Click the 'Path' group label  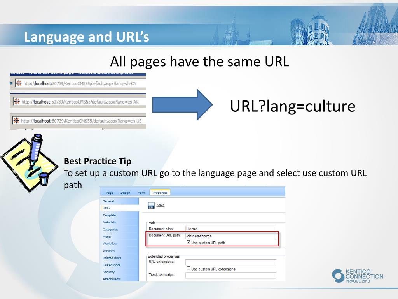151,223
